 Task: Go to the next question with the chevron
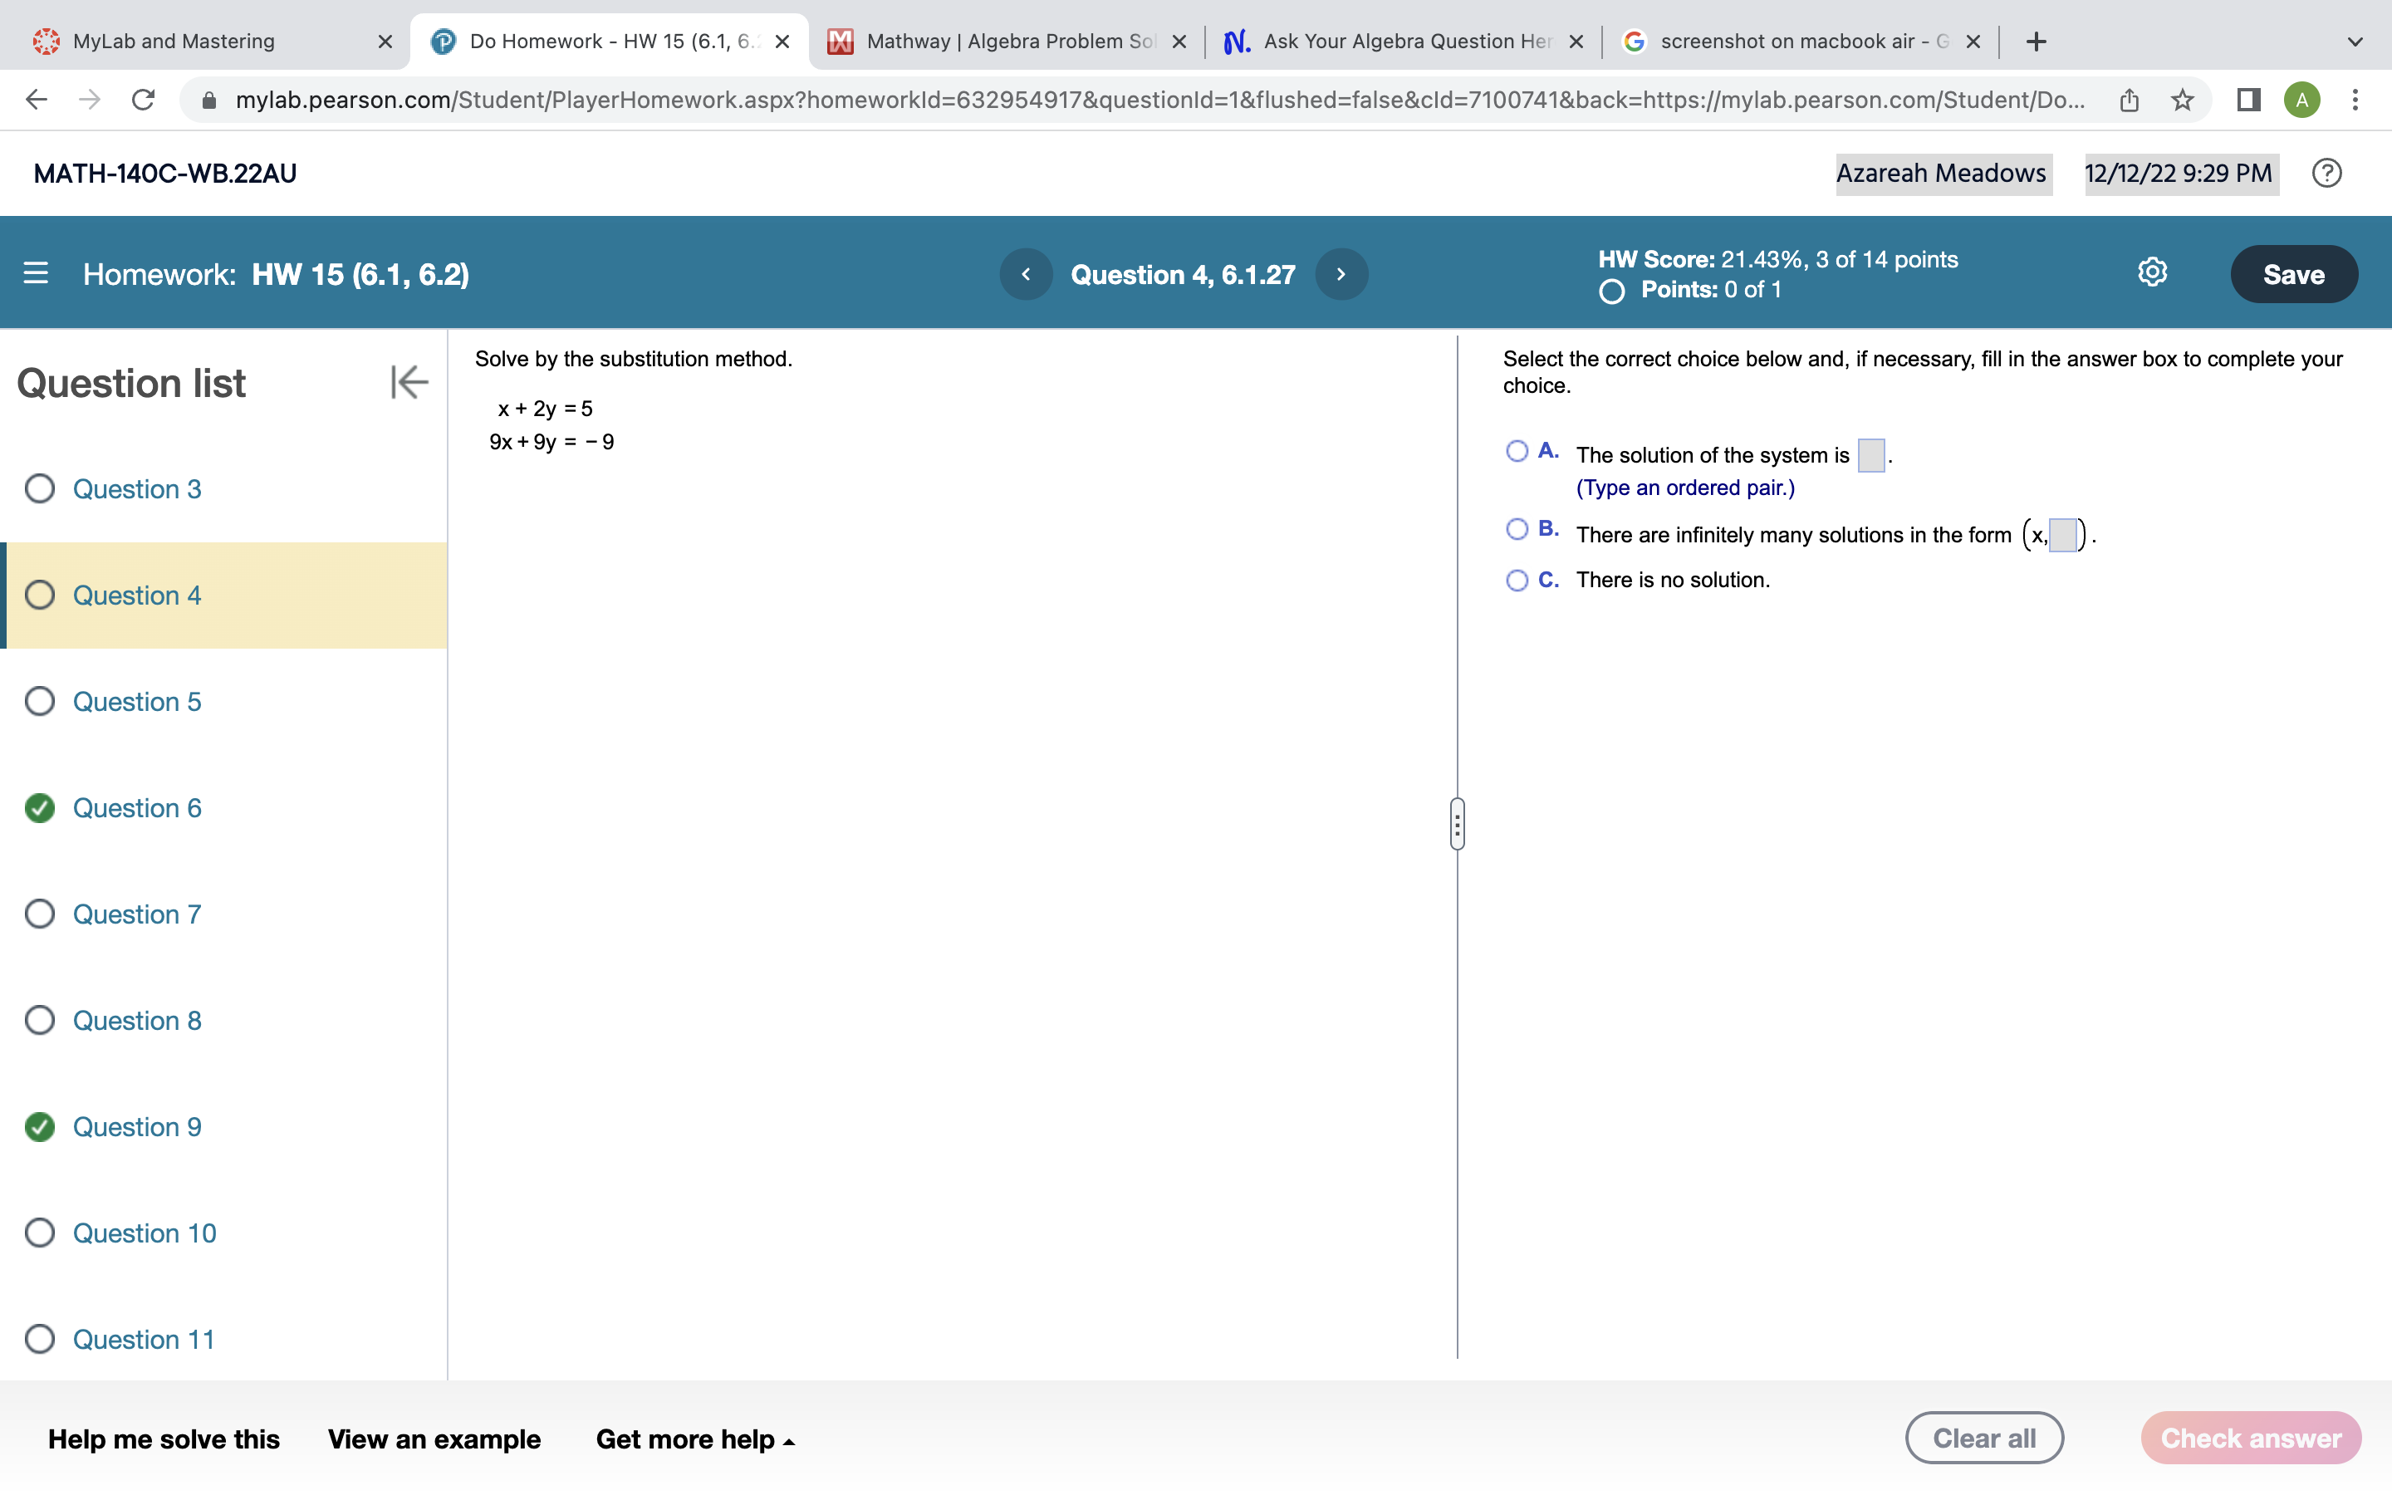1341,274
